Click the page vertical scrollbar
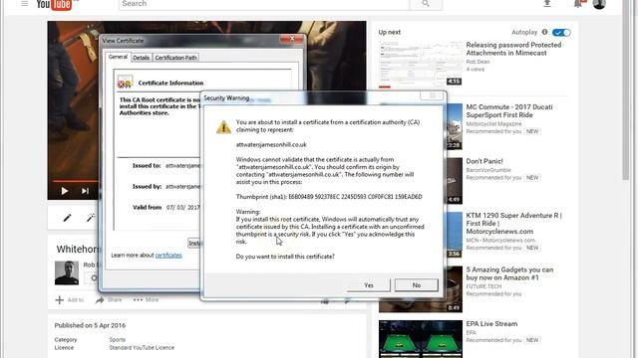The height and width of the screenshot is (358, 638). click(626, 89)
